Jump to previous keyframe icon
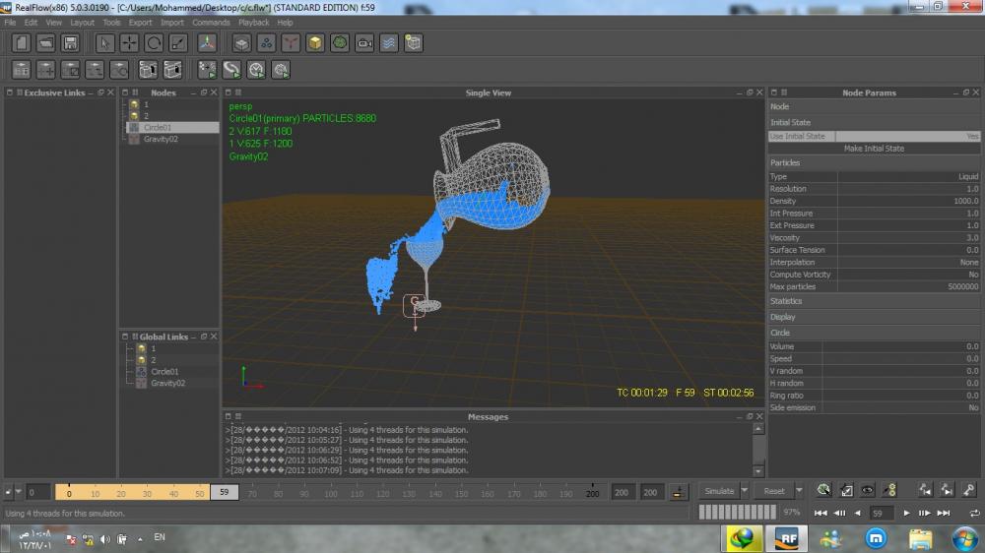The height and width of the screenshot is (553, 985). [925, 490]
